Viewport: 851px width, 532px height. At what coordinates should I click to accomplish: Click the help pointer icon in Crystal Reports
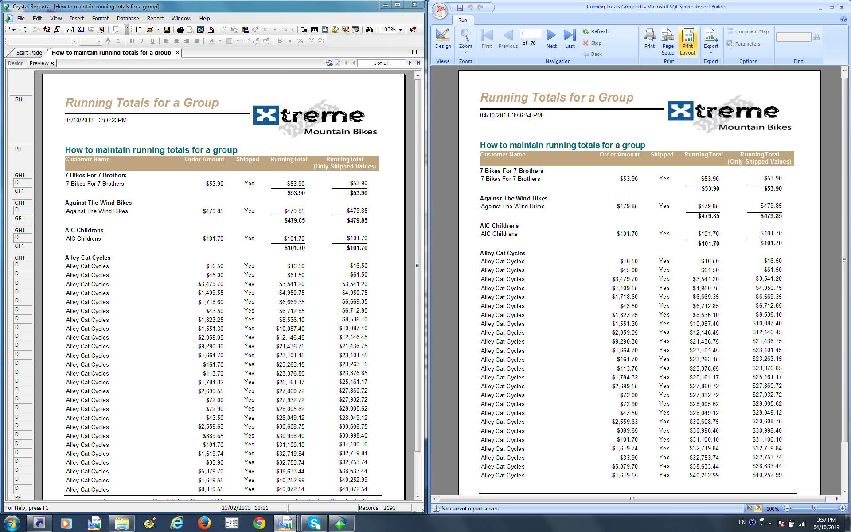(413, 30)
